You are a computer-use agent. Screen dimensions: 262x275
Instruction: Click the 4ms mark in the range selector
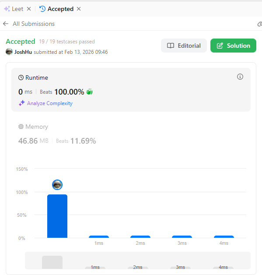(x=224, y=267)
